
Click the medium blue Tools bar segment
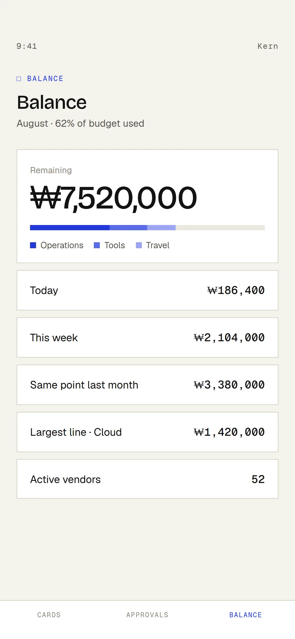[128, 227]
